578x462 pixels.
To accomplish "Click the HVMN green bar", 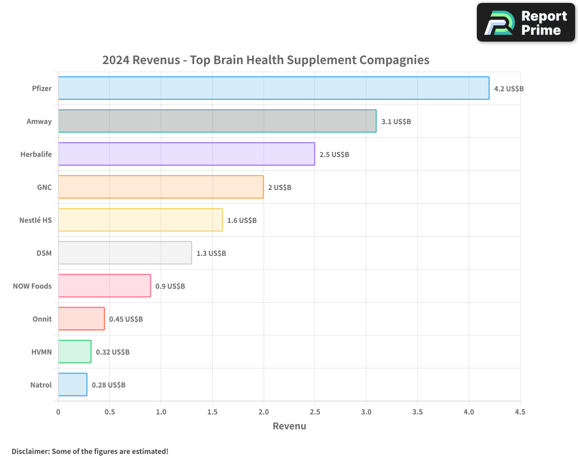I will click(75, 352).
